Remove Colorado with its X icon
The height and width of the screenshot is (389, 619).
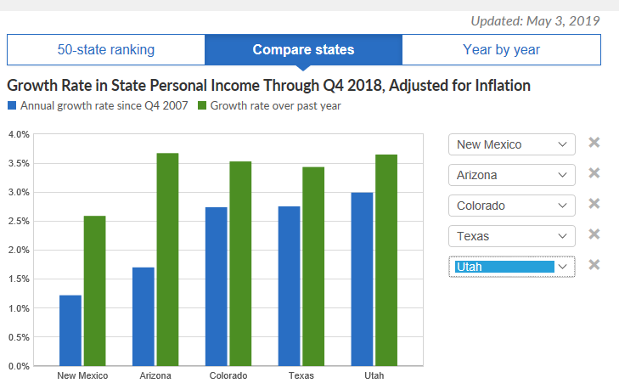click(594, 204)
